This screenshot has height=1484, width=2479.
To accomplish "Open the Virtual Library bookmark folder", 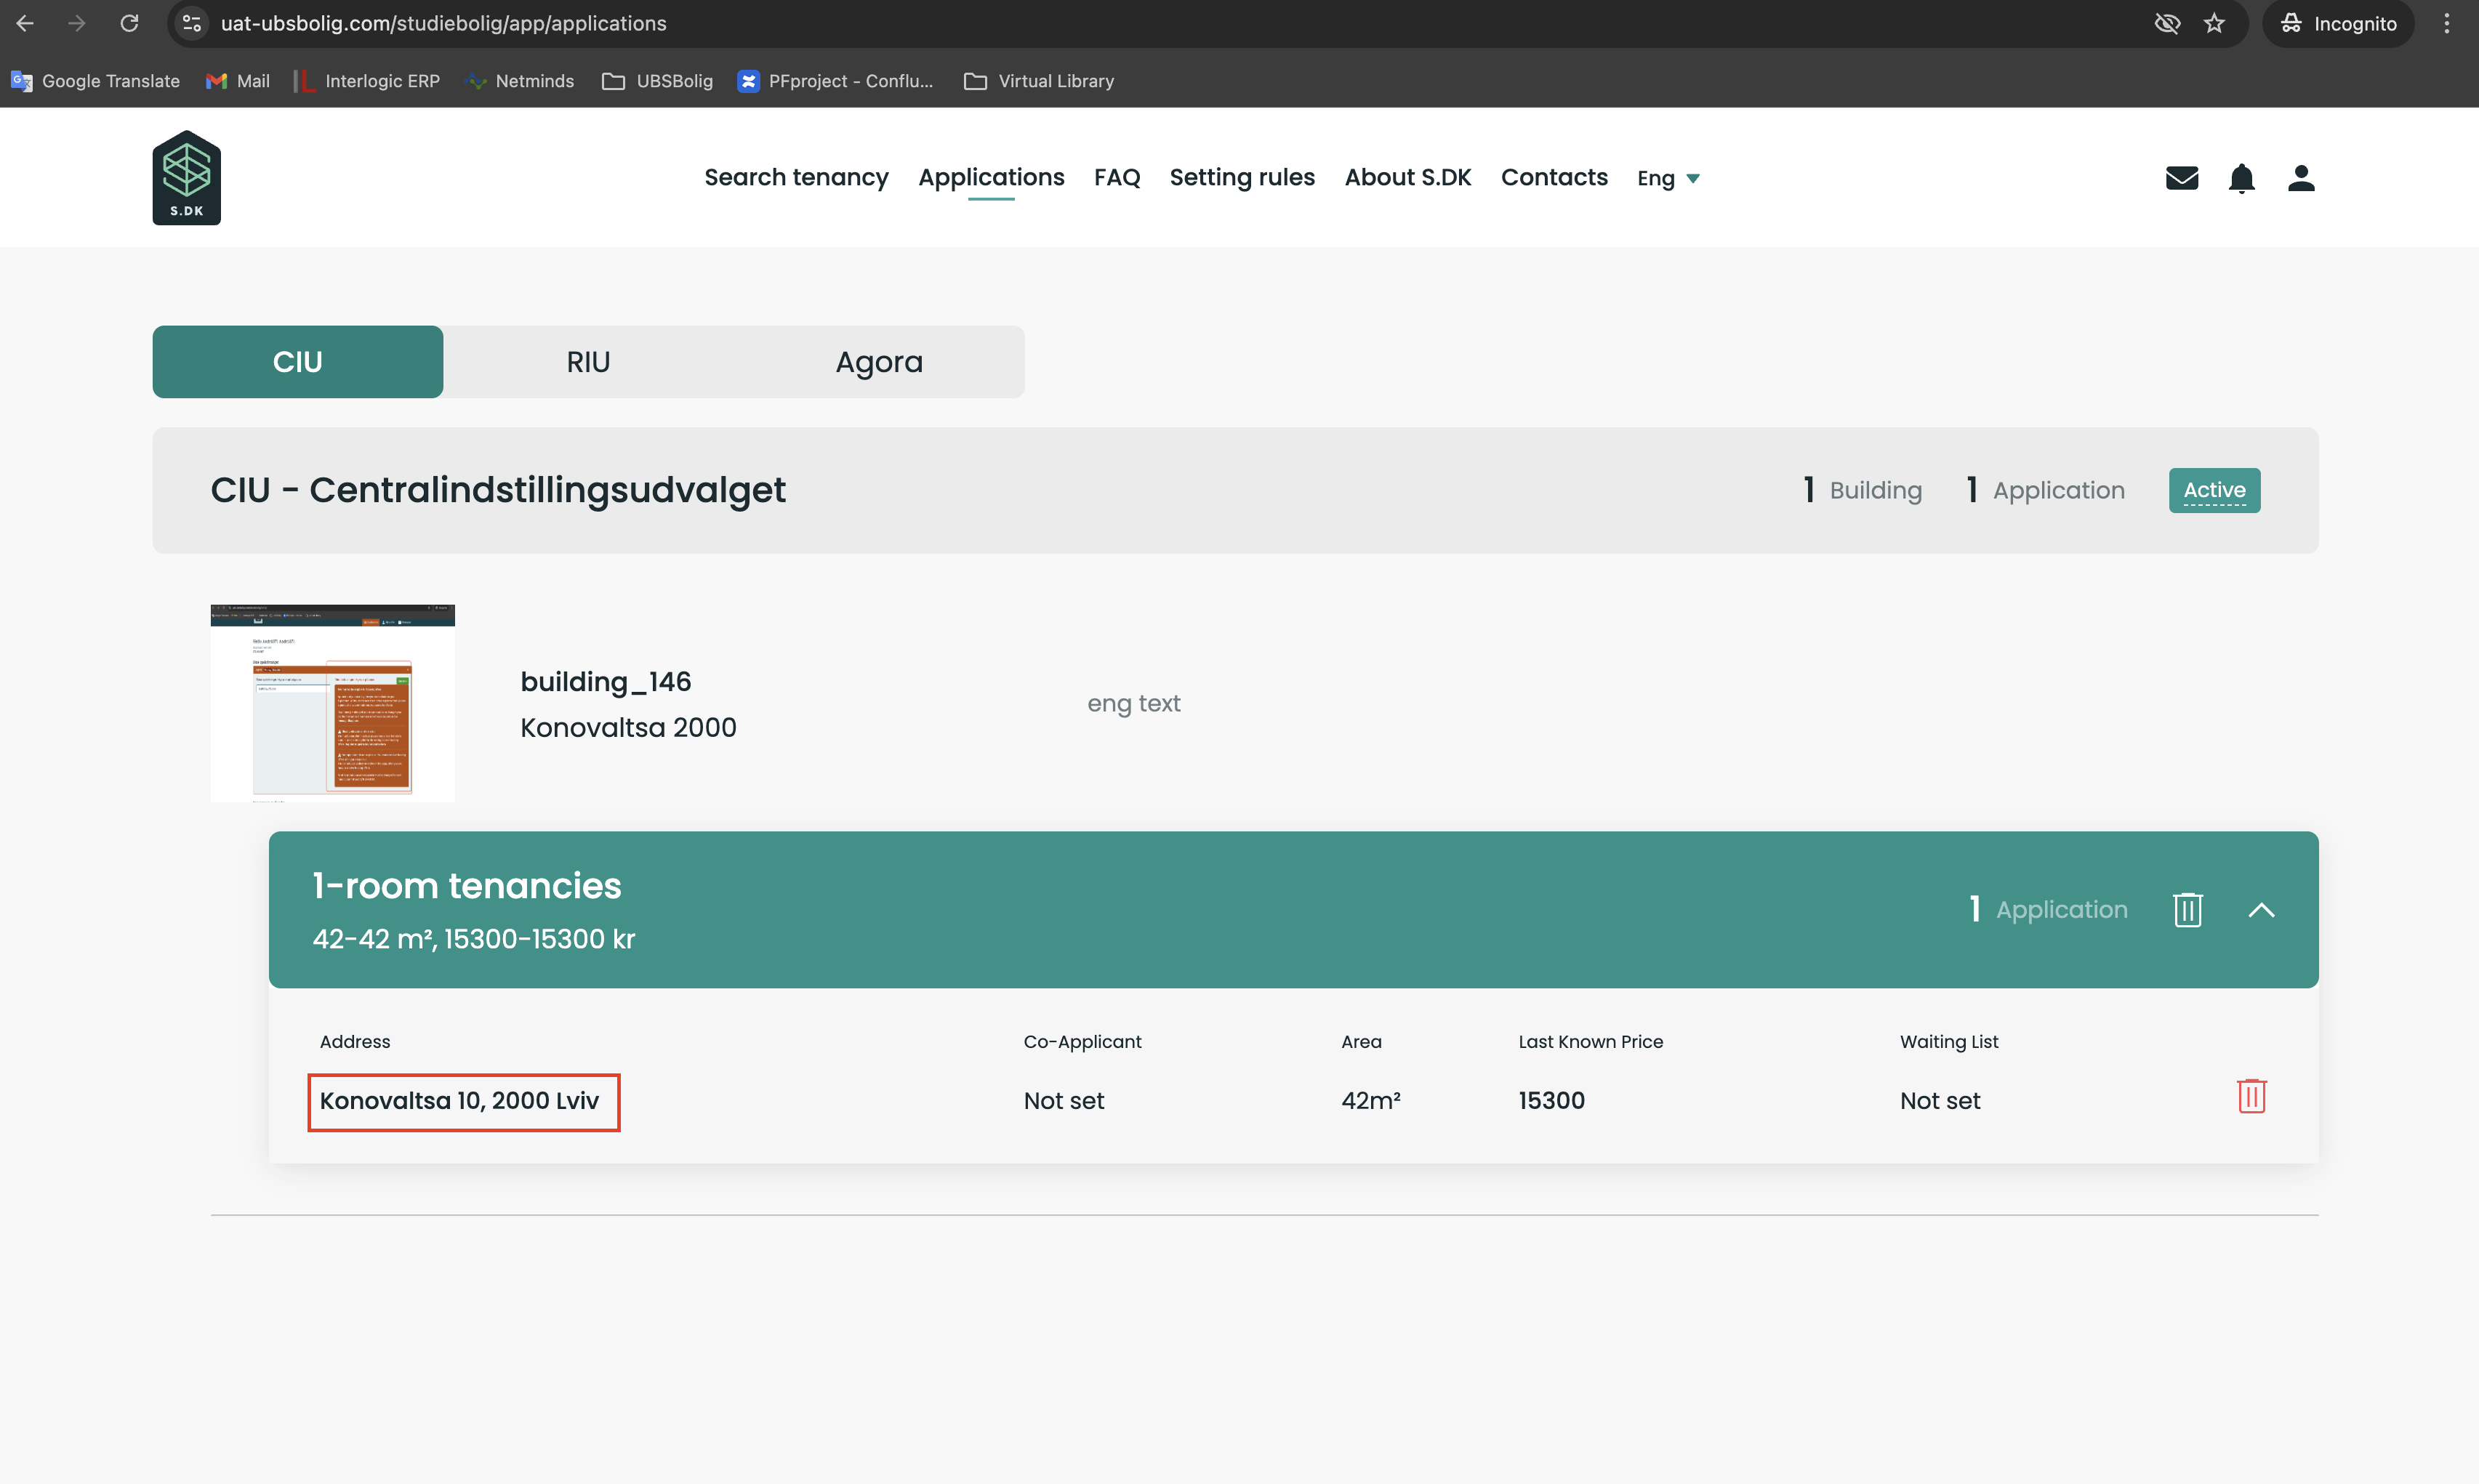I will [x=1039, y=81].
